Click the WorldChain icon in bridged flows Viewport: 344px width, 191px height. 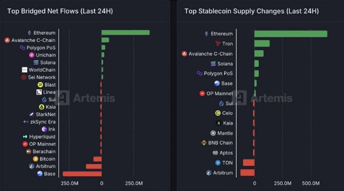[25, 70]
